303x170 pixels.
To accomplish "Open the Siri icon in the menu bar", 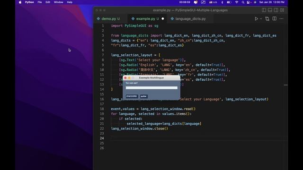I will click(x=255, y=2).
